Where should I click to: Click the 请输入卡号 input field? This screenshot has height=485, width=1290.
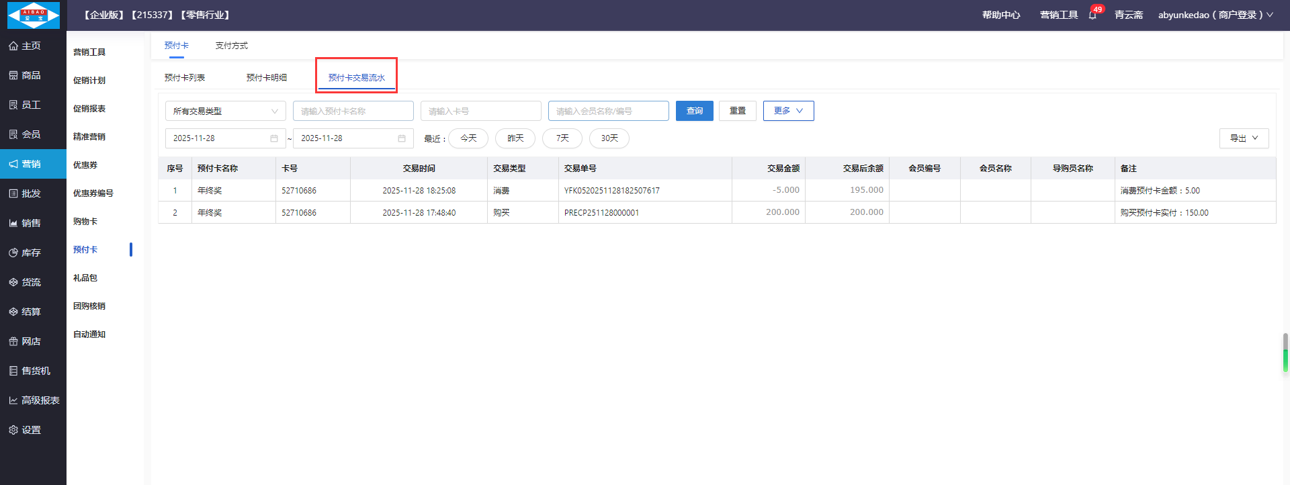point(480,111)
